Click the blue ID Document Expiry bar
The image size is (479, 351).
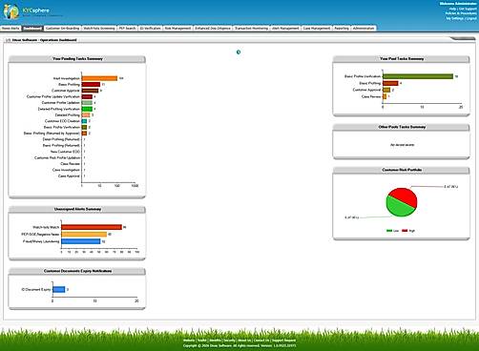(59, 289)
